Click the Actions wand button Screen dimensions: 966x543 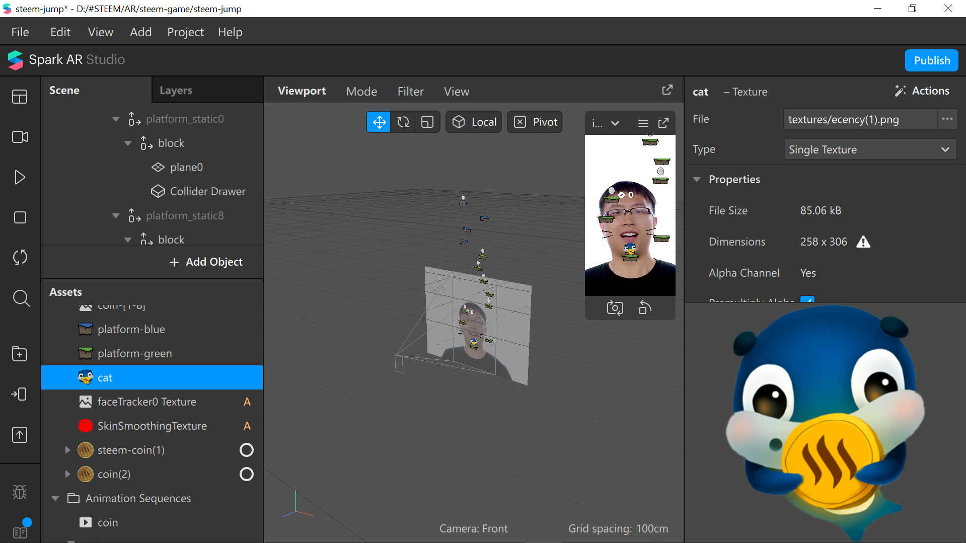coord(922,91)
